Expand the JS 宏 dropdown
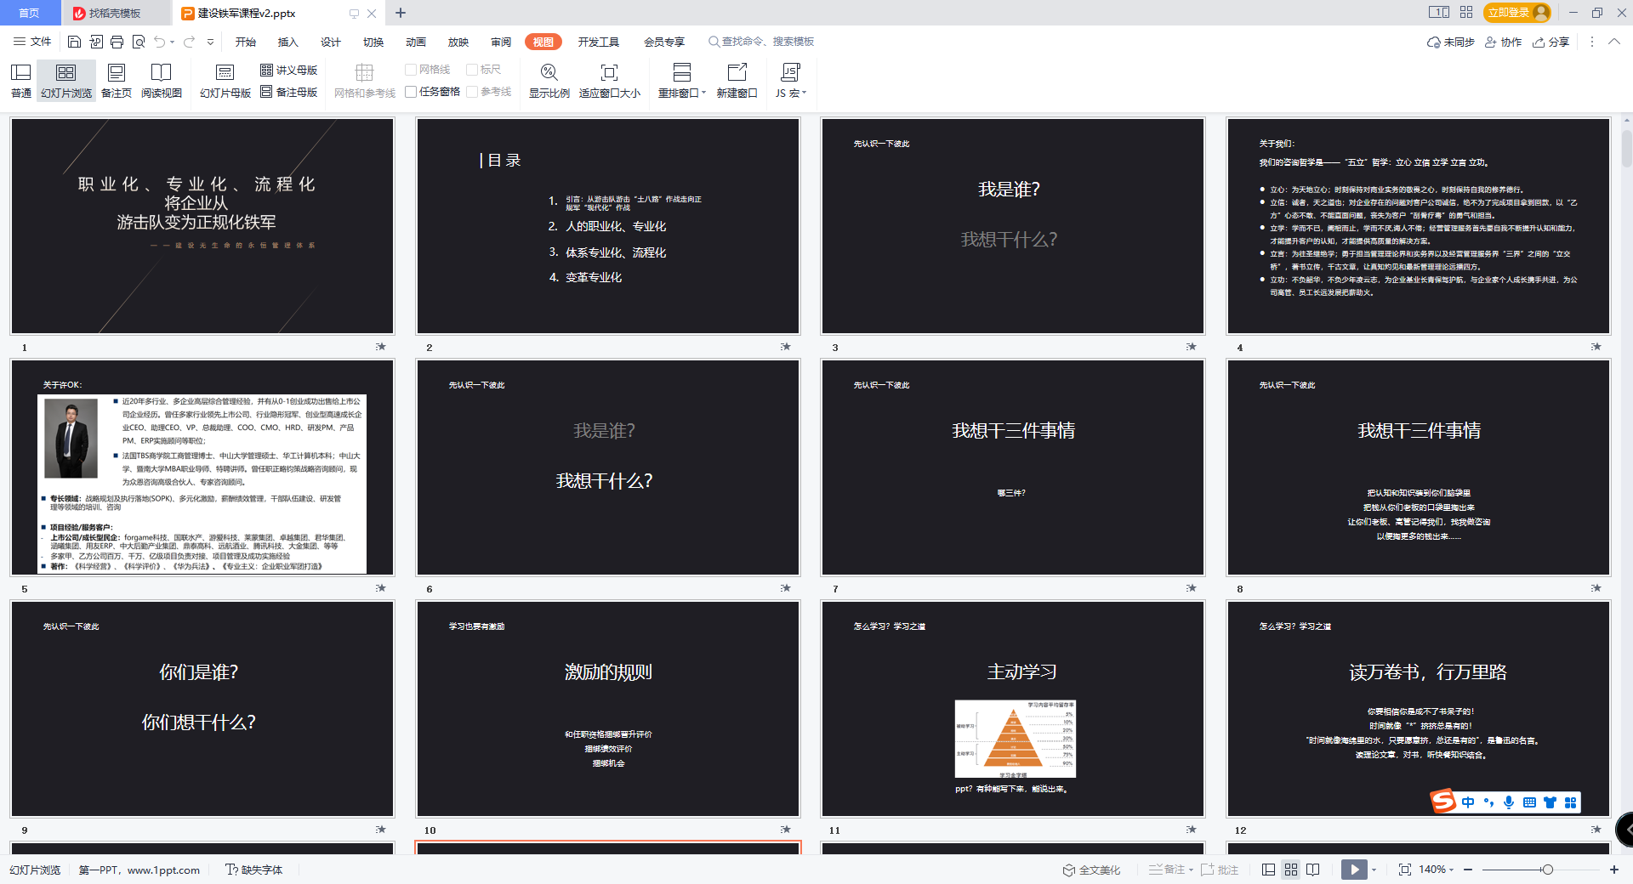 (x=804, y=93)
